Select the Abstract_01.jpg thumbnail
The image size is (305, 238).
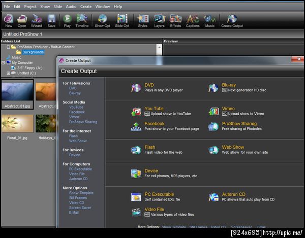click(17, 94)
